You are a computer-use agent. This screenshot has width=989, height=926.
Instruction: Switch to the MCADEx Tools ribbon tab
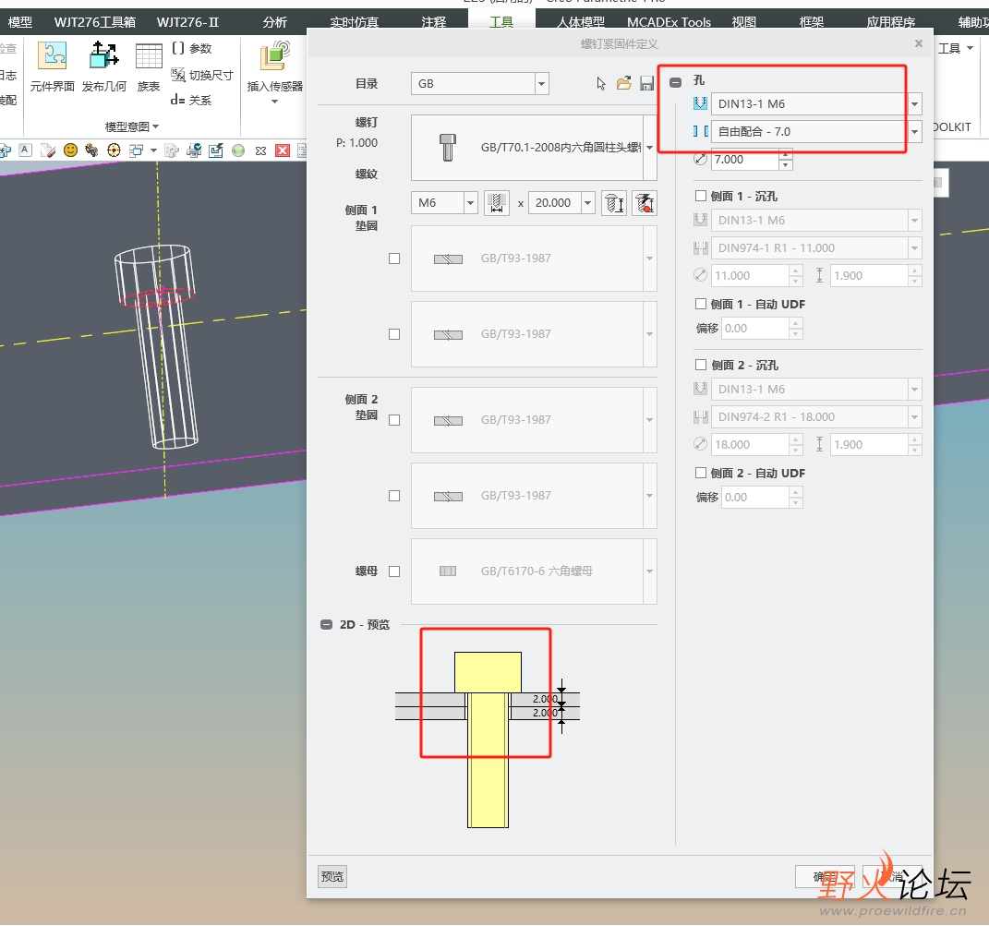tap(669, 22)
